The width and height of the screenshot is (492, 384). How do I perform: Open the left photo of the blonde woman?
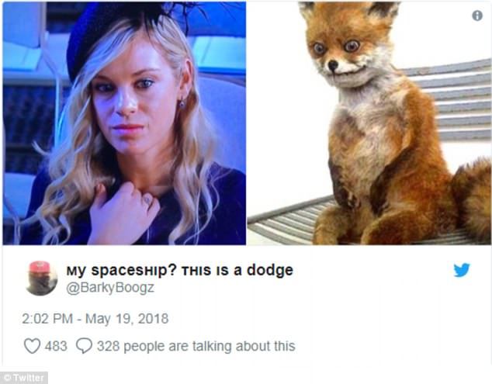tap(124, 123)
